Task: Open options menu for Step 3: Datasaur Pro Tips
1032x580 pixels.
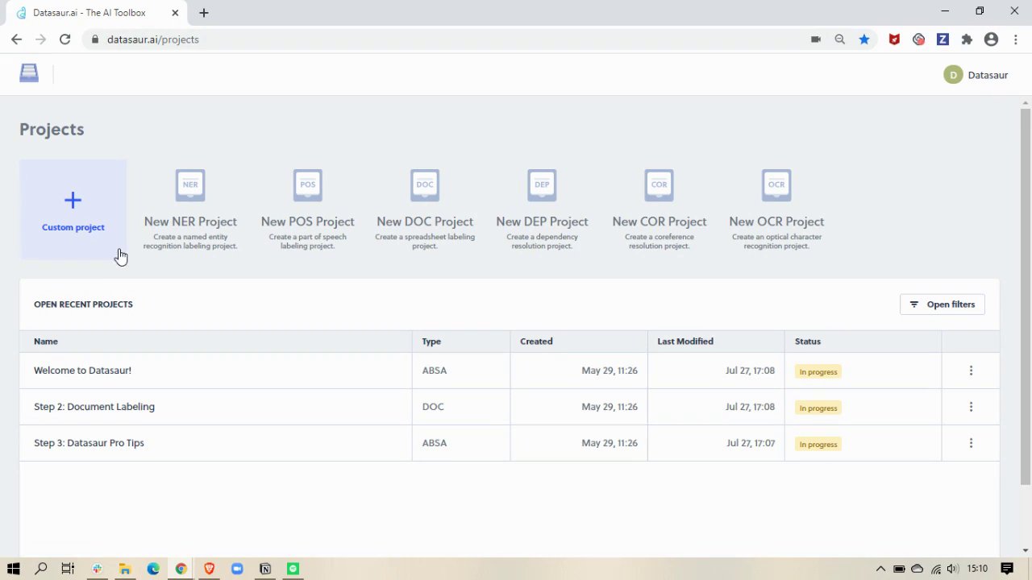Action: coord(971,443)
